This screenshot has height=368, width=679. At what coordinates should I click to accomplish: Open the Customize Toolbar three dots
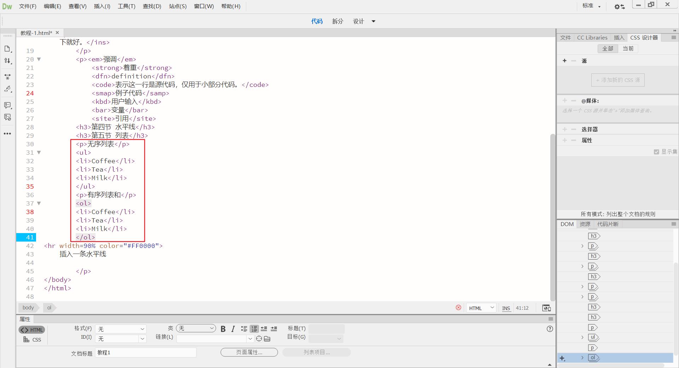[x=7, y=134]
